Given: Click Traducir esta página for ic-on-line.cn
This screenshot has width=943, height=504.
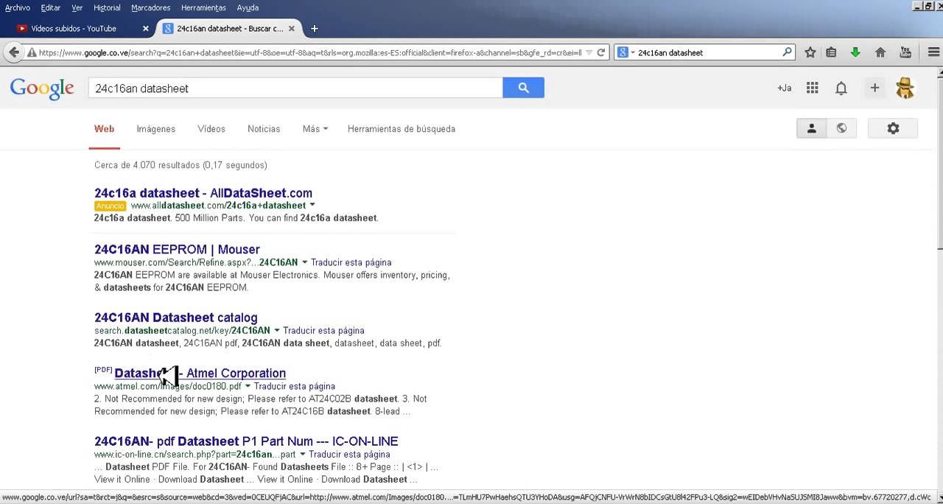Looking at the screenshot, I should [x=349, y=454].
